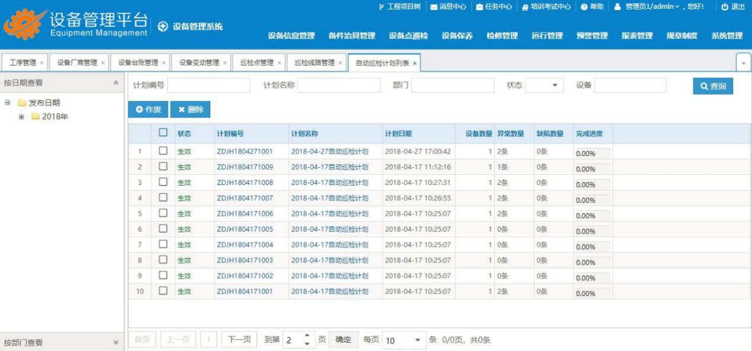Click the 工程项目树 icon in top bar
The width and height of the screenshot is (752, 351).
(381, 7)
